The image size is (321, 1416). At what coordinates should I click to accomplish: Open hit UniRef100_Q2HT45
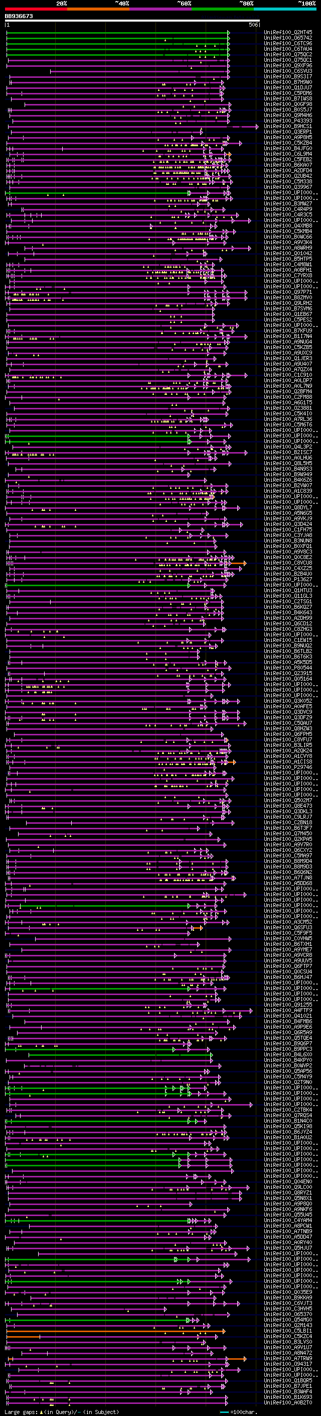click(x=288, y=33)
